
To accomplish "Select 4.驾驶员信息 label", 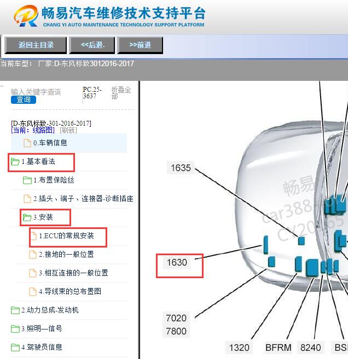I will coord(42,347).
